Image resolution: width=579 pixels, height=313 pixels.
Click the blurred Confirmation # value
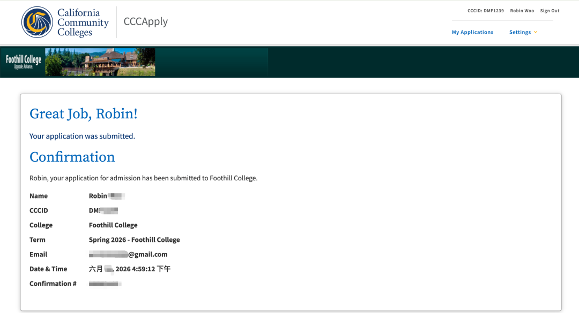tap(105, 284)
